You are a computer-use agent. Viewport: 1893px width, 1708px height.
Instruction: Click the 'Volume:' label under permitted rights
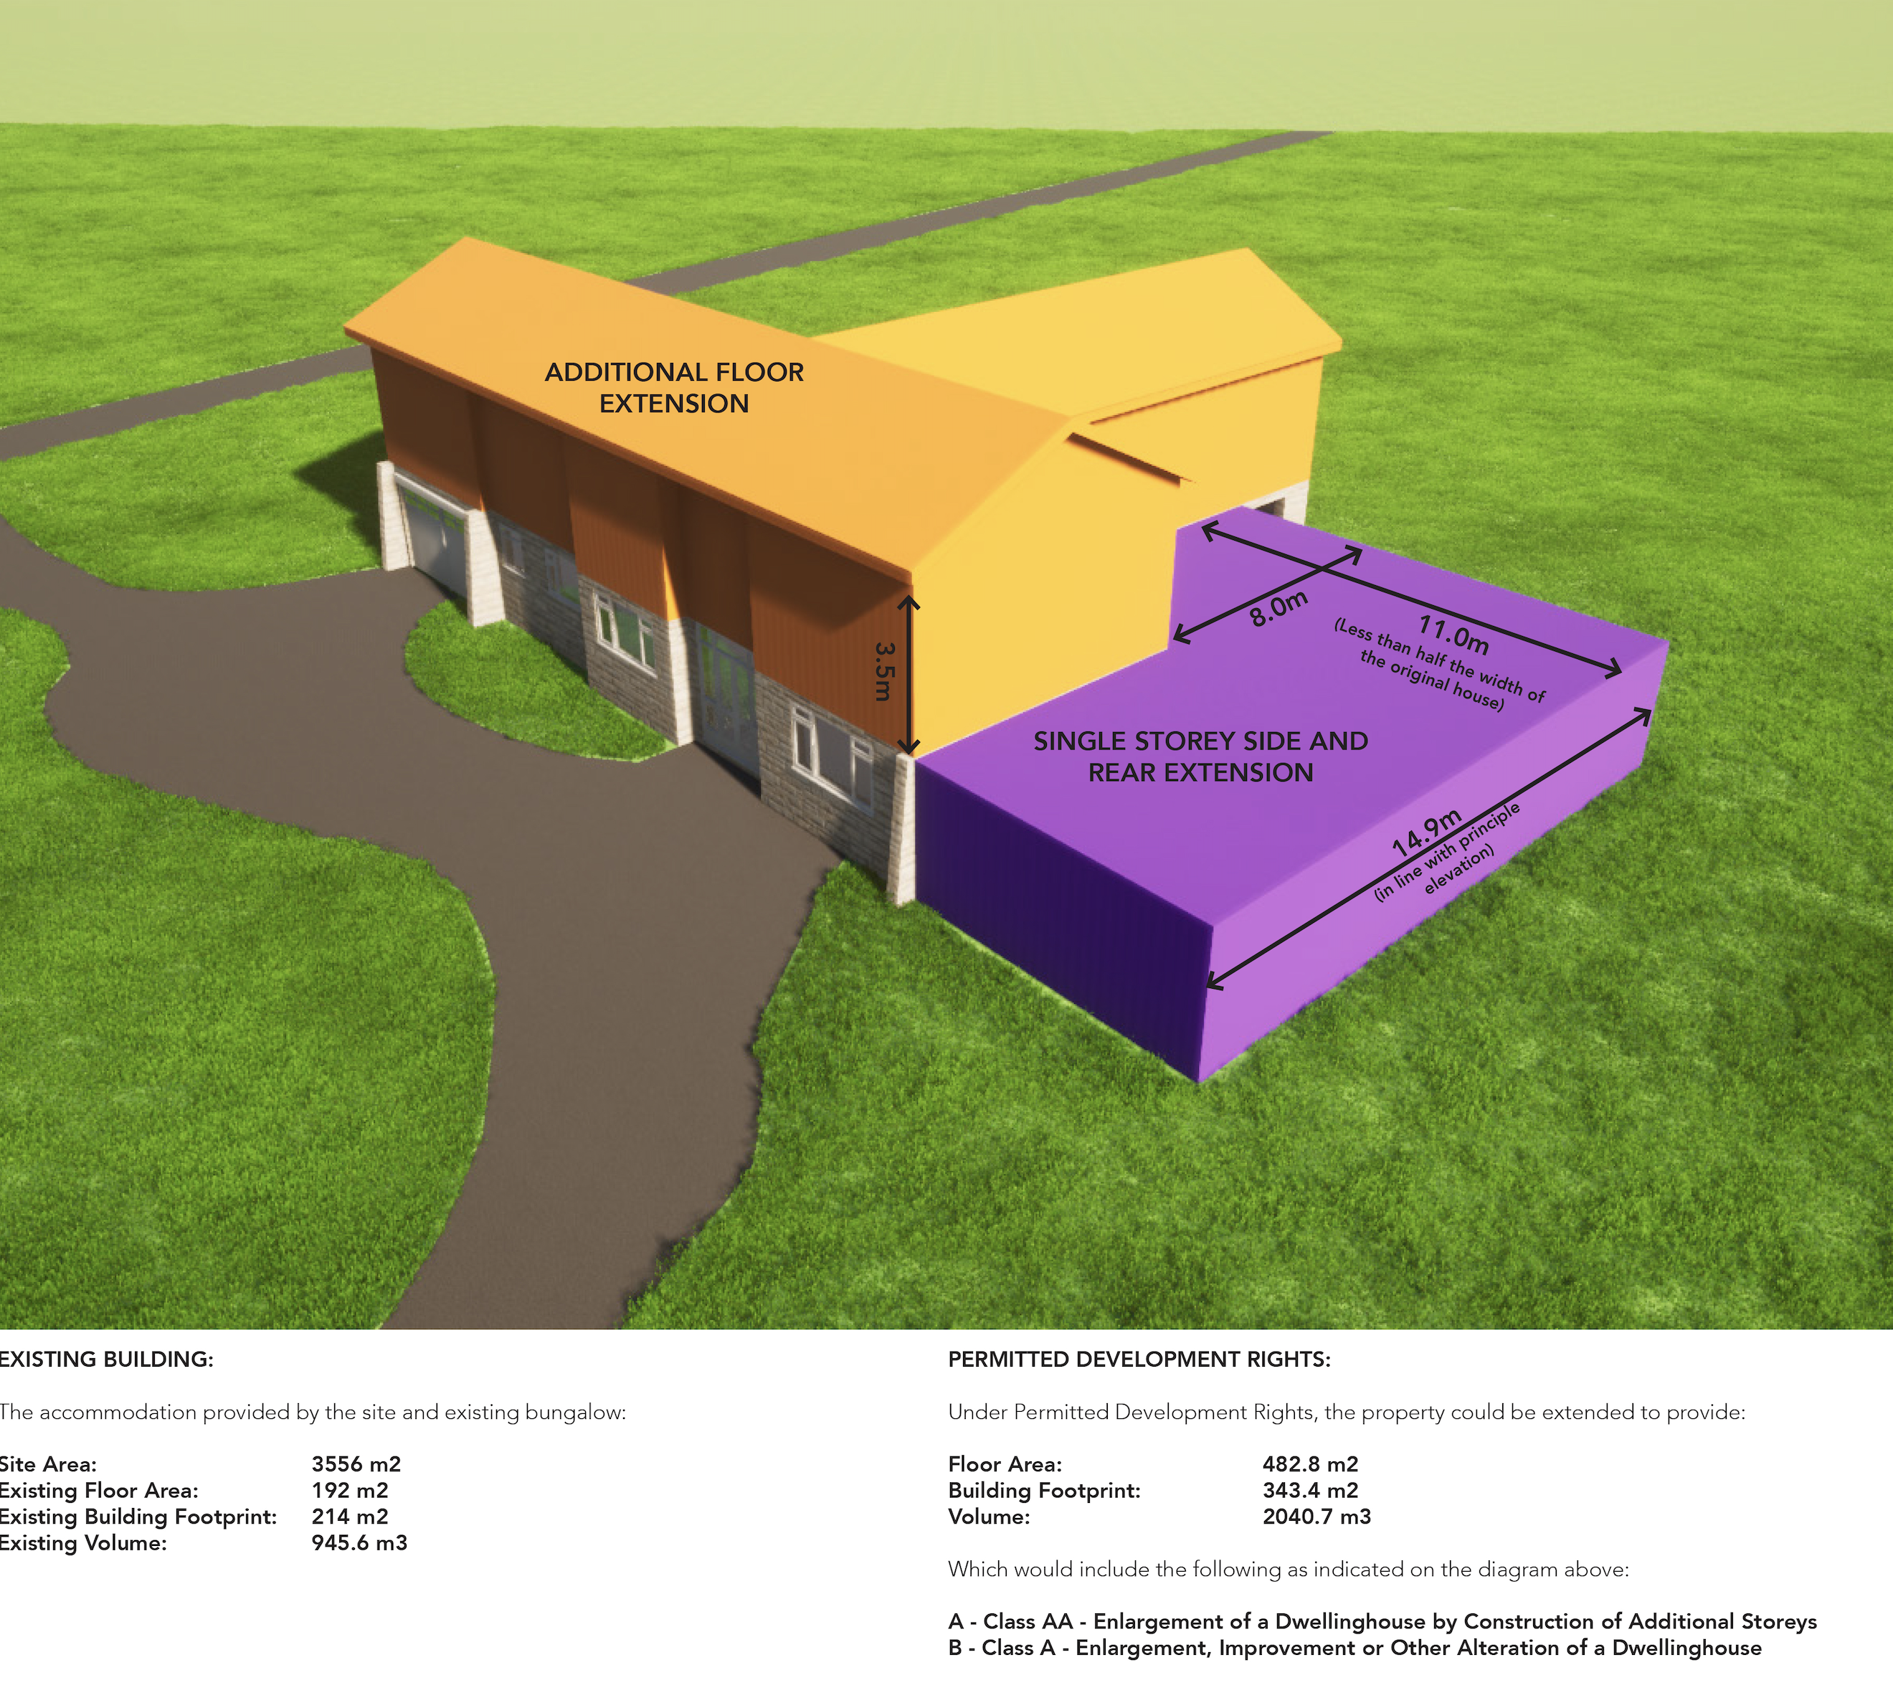point(990,1517)
